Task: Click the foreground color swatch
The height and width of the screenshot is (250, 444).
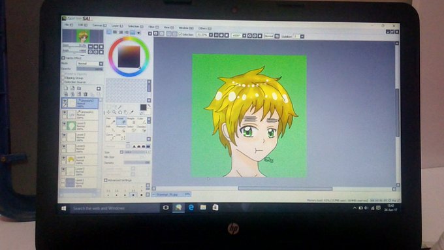Action: coord(143,107)
